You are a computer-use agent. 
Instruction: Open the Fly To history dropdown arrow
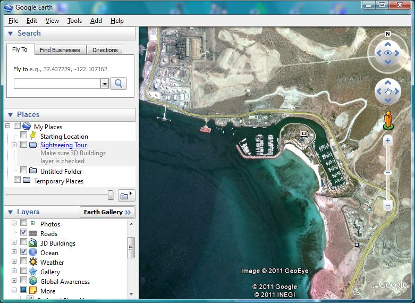[x=105, y=83]
